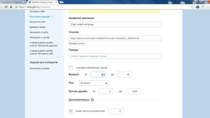Screen dimensions: 210x118
Task: Click the executor limit field with 0
Action: point(116,111)
